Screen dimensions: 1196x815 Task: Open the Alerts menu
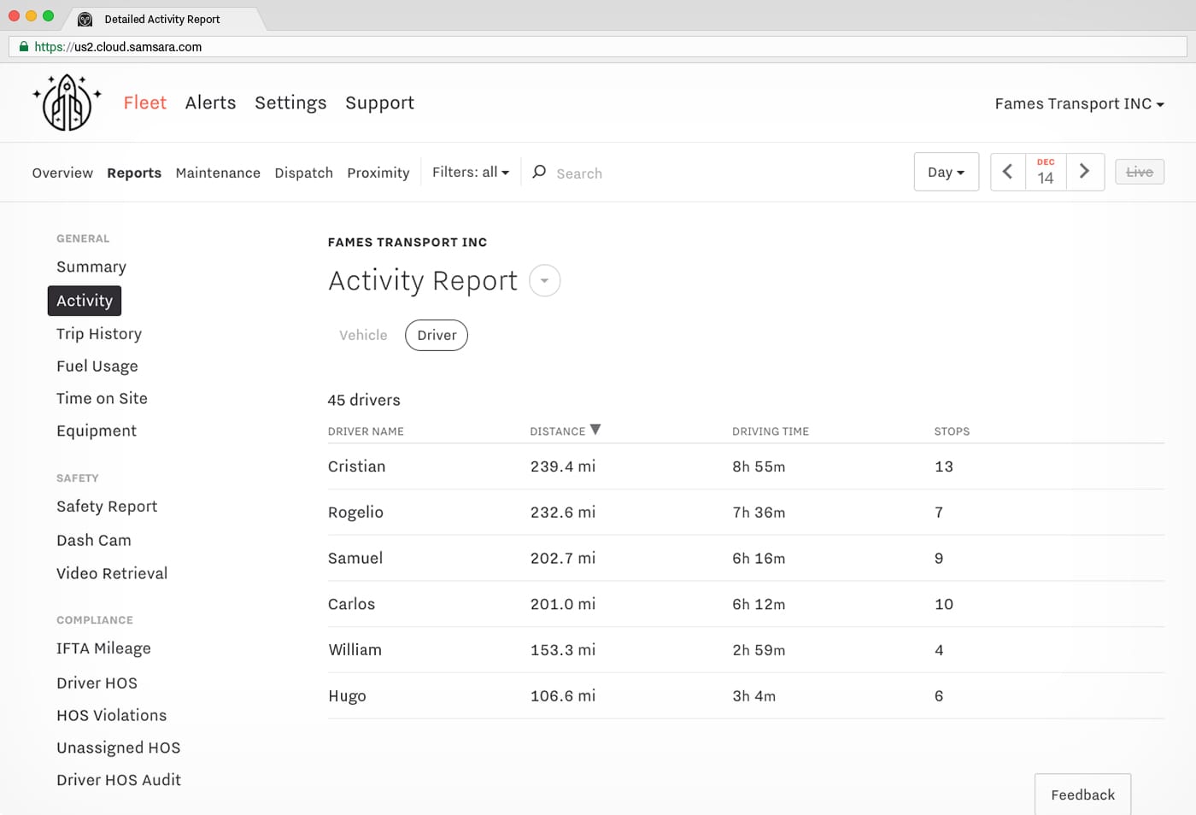click(x=210, y=103)
